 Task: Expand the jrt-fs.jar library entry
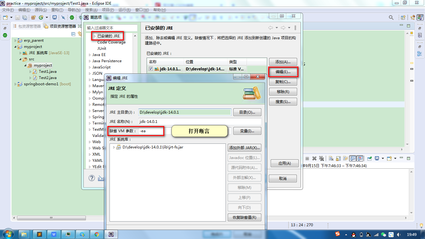tap(114, 147)
